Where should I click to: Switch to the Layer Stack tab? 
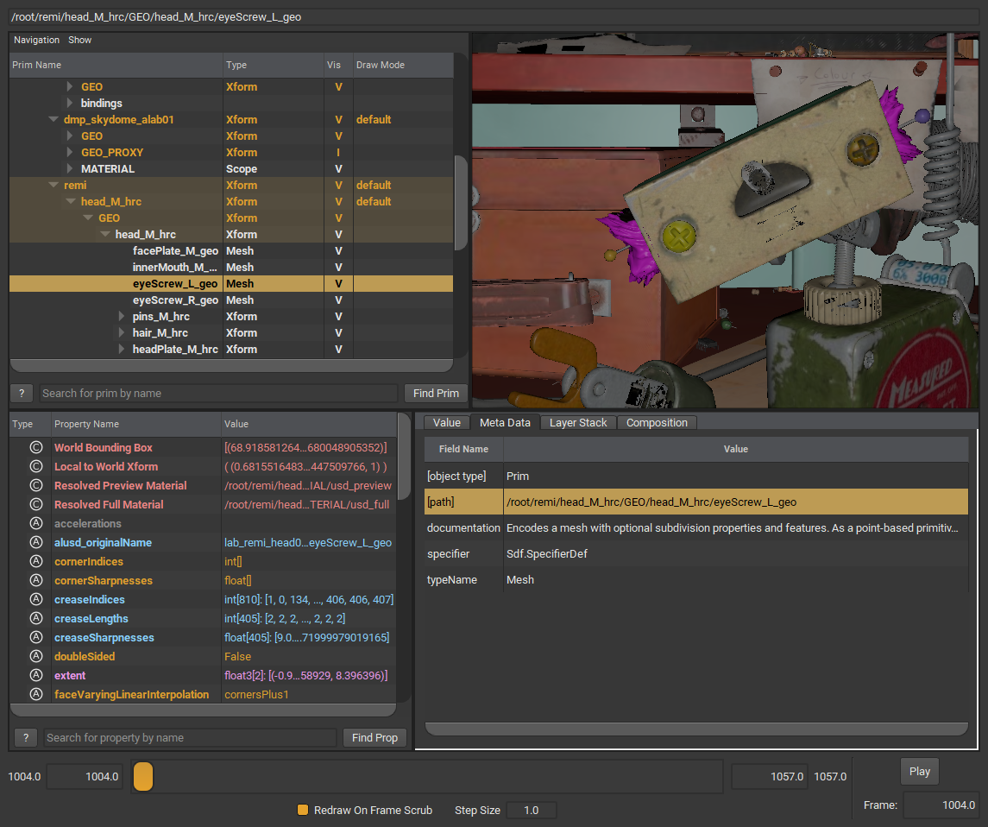tap(578, 422)
